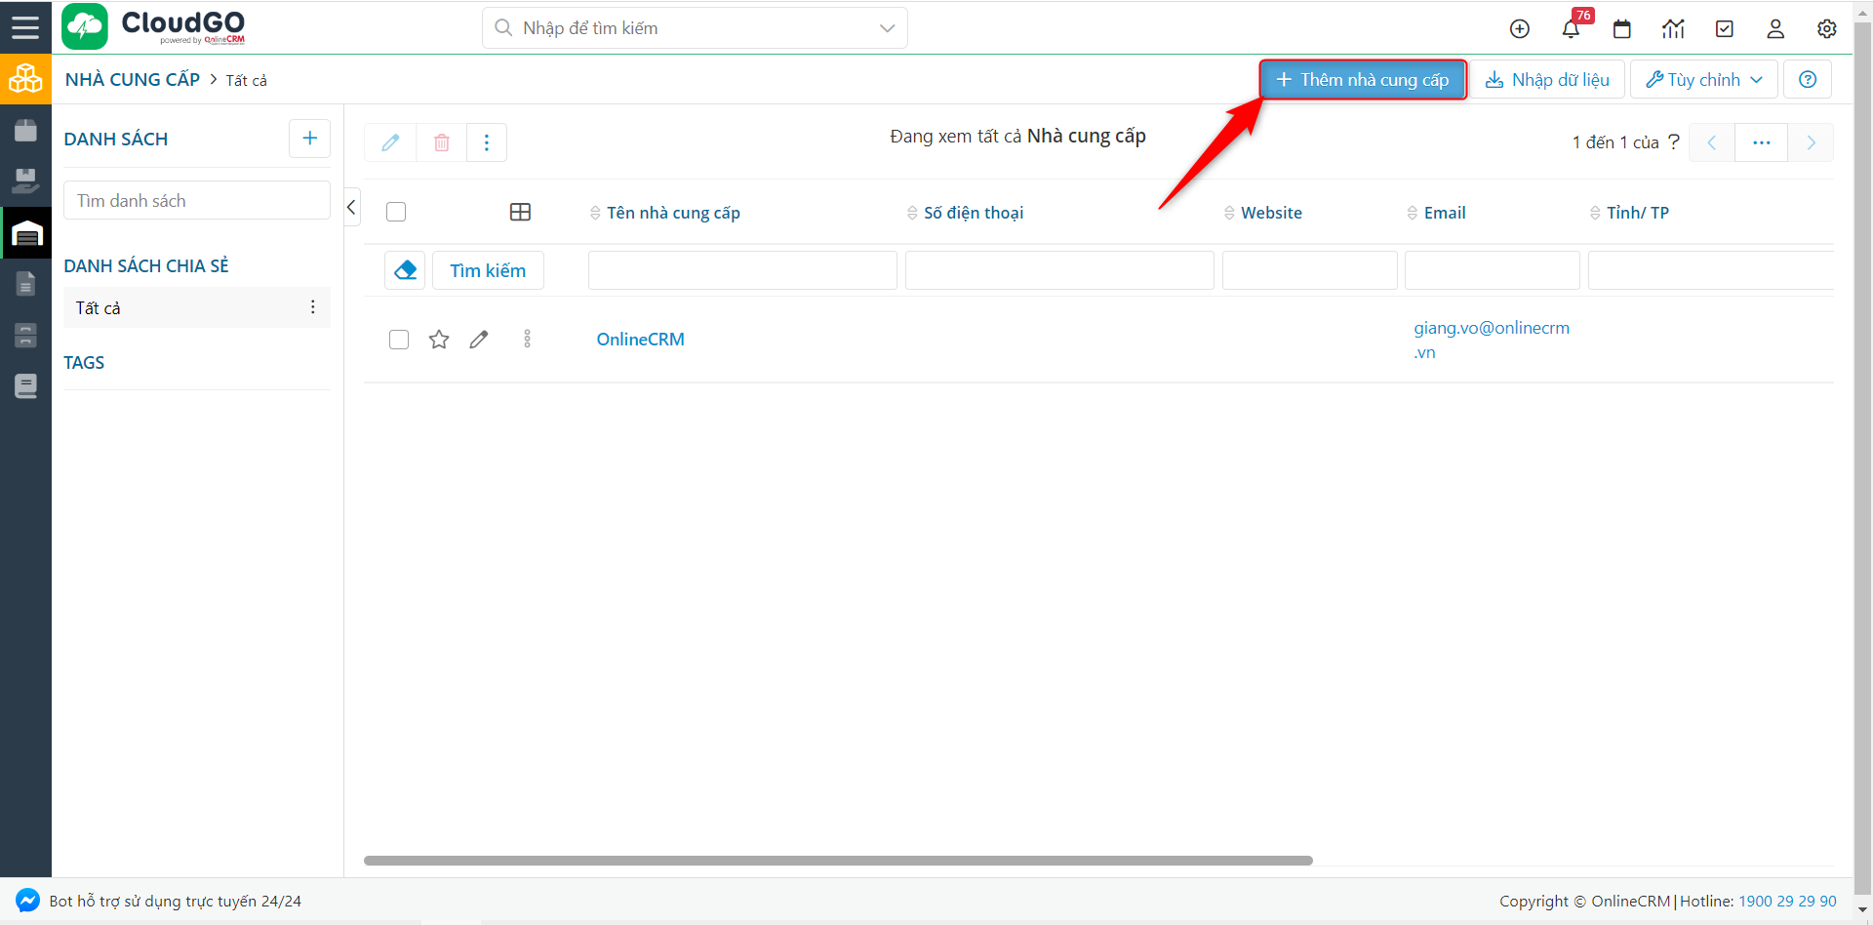Expand the global search dropdown arrow

point(887,28)
